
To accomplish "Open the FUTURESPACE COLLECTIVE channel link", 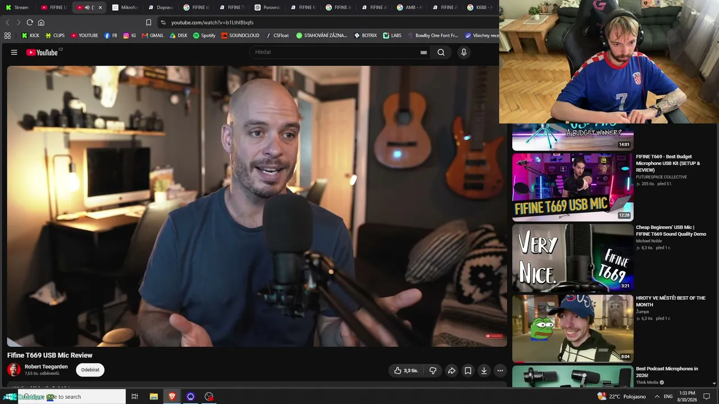I will point(661,177).
